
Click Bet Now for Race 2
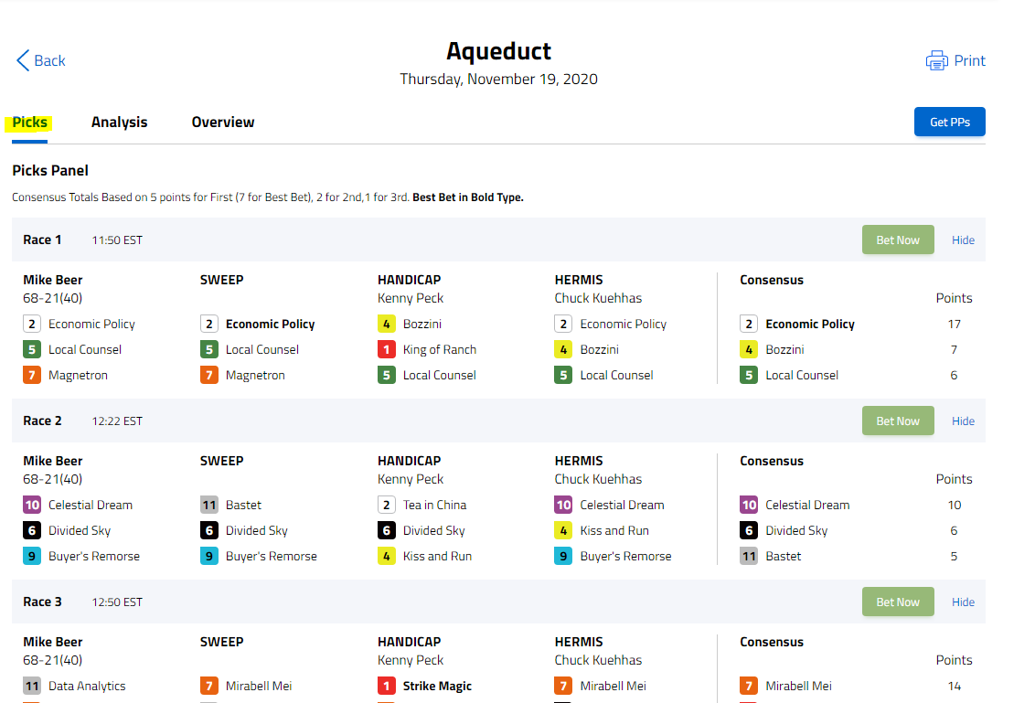(x=898, y=421)
